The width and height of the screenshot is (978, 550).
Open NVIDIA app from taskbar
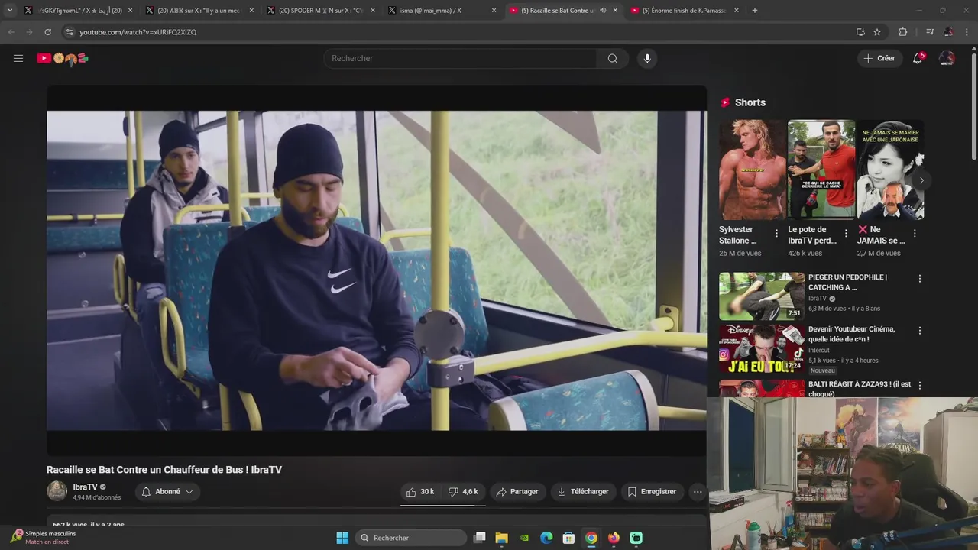524,538
